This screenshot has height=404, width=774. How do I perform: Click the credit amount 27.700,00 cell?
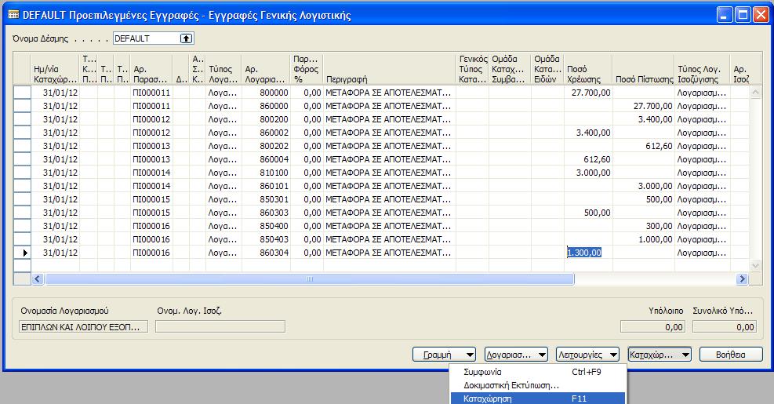click(644, 106)
